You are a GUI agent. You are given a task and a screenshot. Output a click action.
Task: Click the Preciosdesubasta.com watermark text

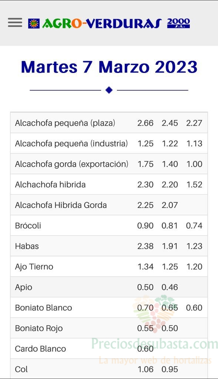(155, 344)
